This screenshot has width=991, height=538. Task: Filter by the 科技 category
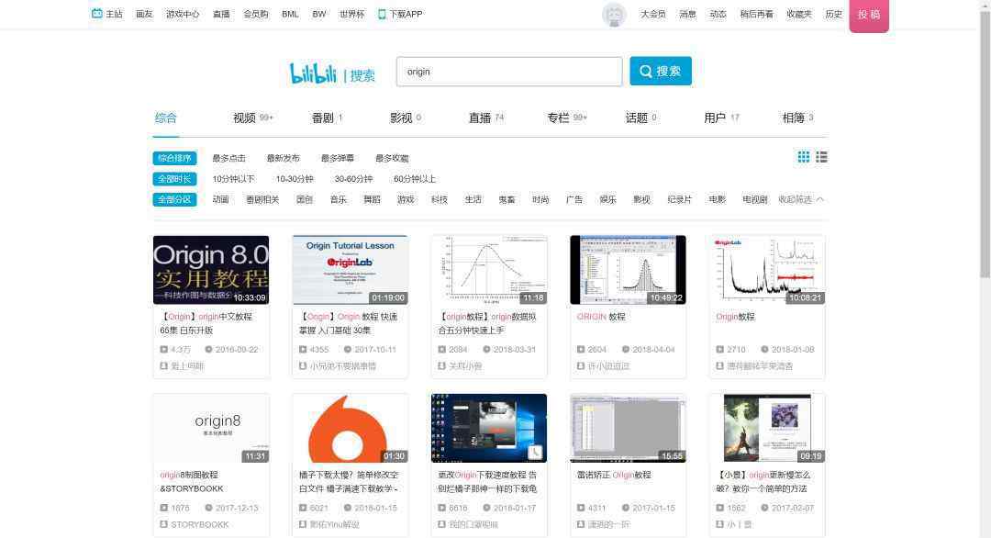pos(440,199)
